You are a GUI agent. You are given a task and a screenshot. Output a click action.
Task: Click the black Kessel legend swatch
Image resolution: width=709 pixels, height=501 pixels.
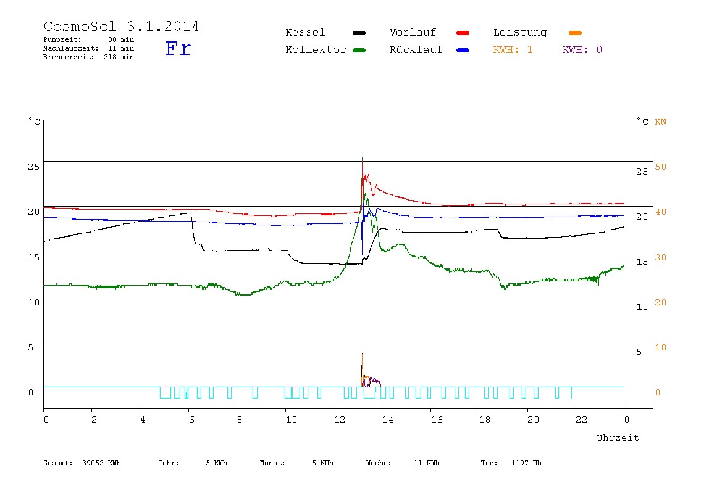click(x=359, y=33)
